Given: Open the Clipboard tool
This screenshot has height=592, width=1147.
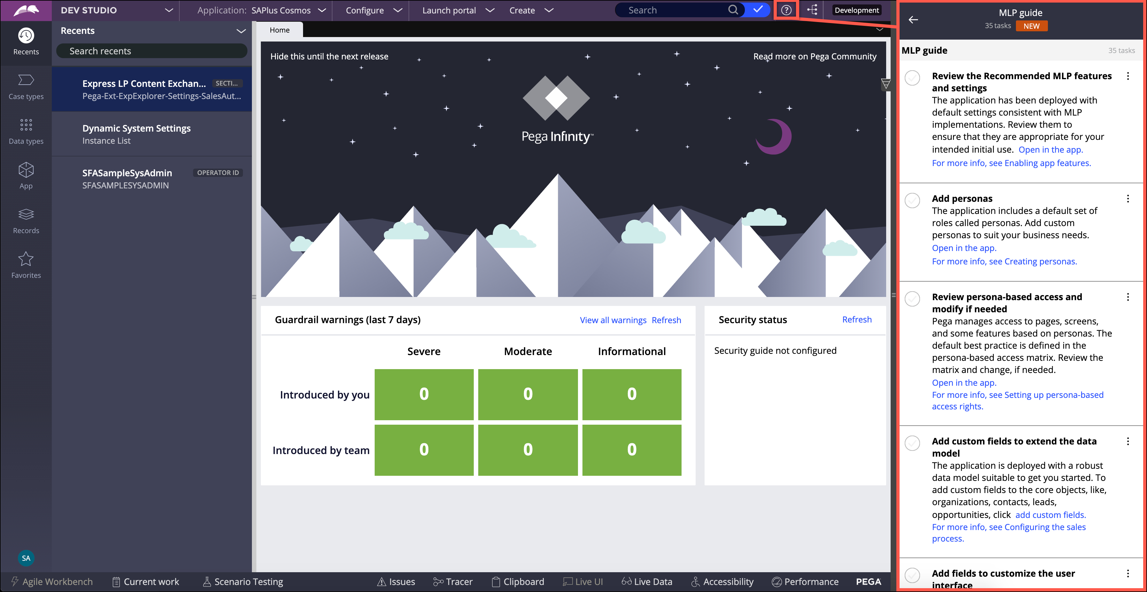Looking at the screenshot, I should [x=518, y=581].
